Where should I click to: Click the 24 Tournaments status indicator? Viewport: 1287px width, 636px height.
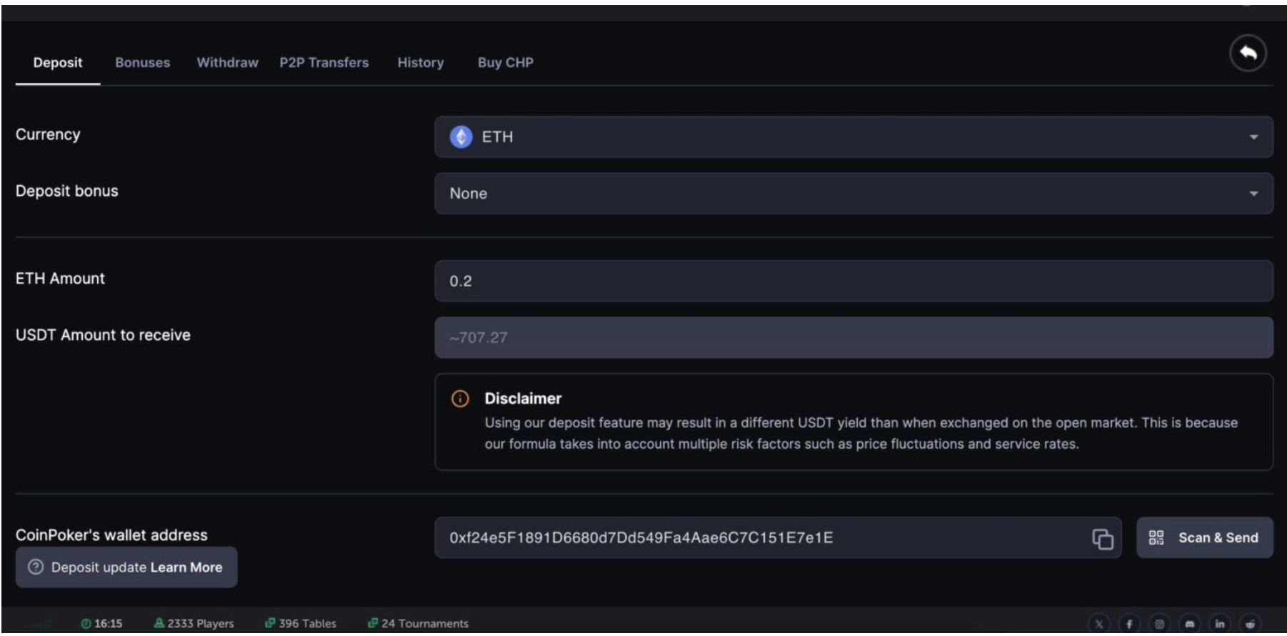point(419,624)
